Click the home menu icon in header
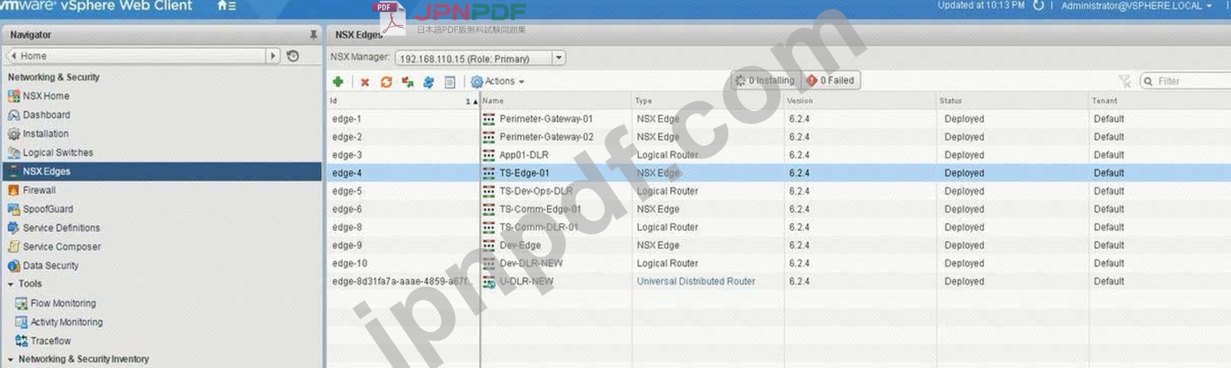The width and height of the screenshot is (1231, 368). click(x=226, y=6)
